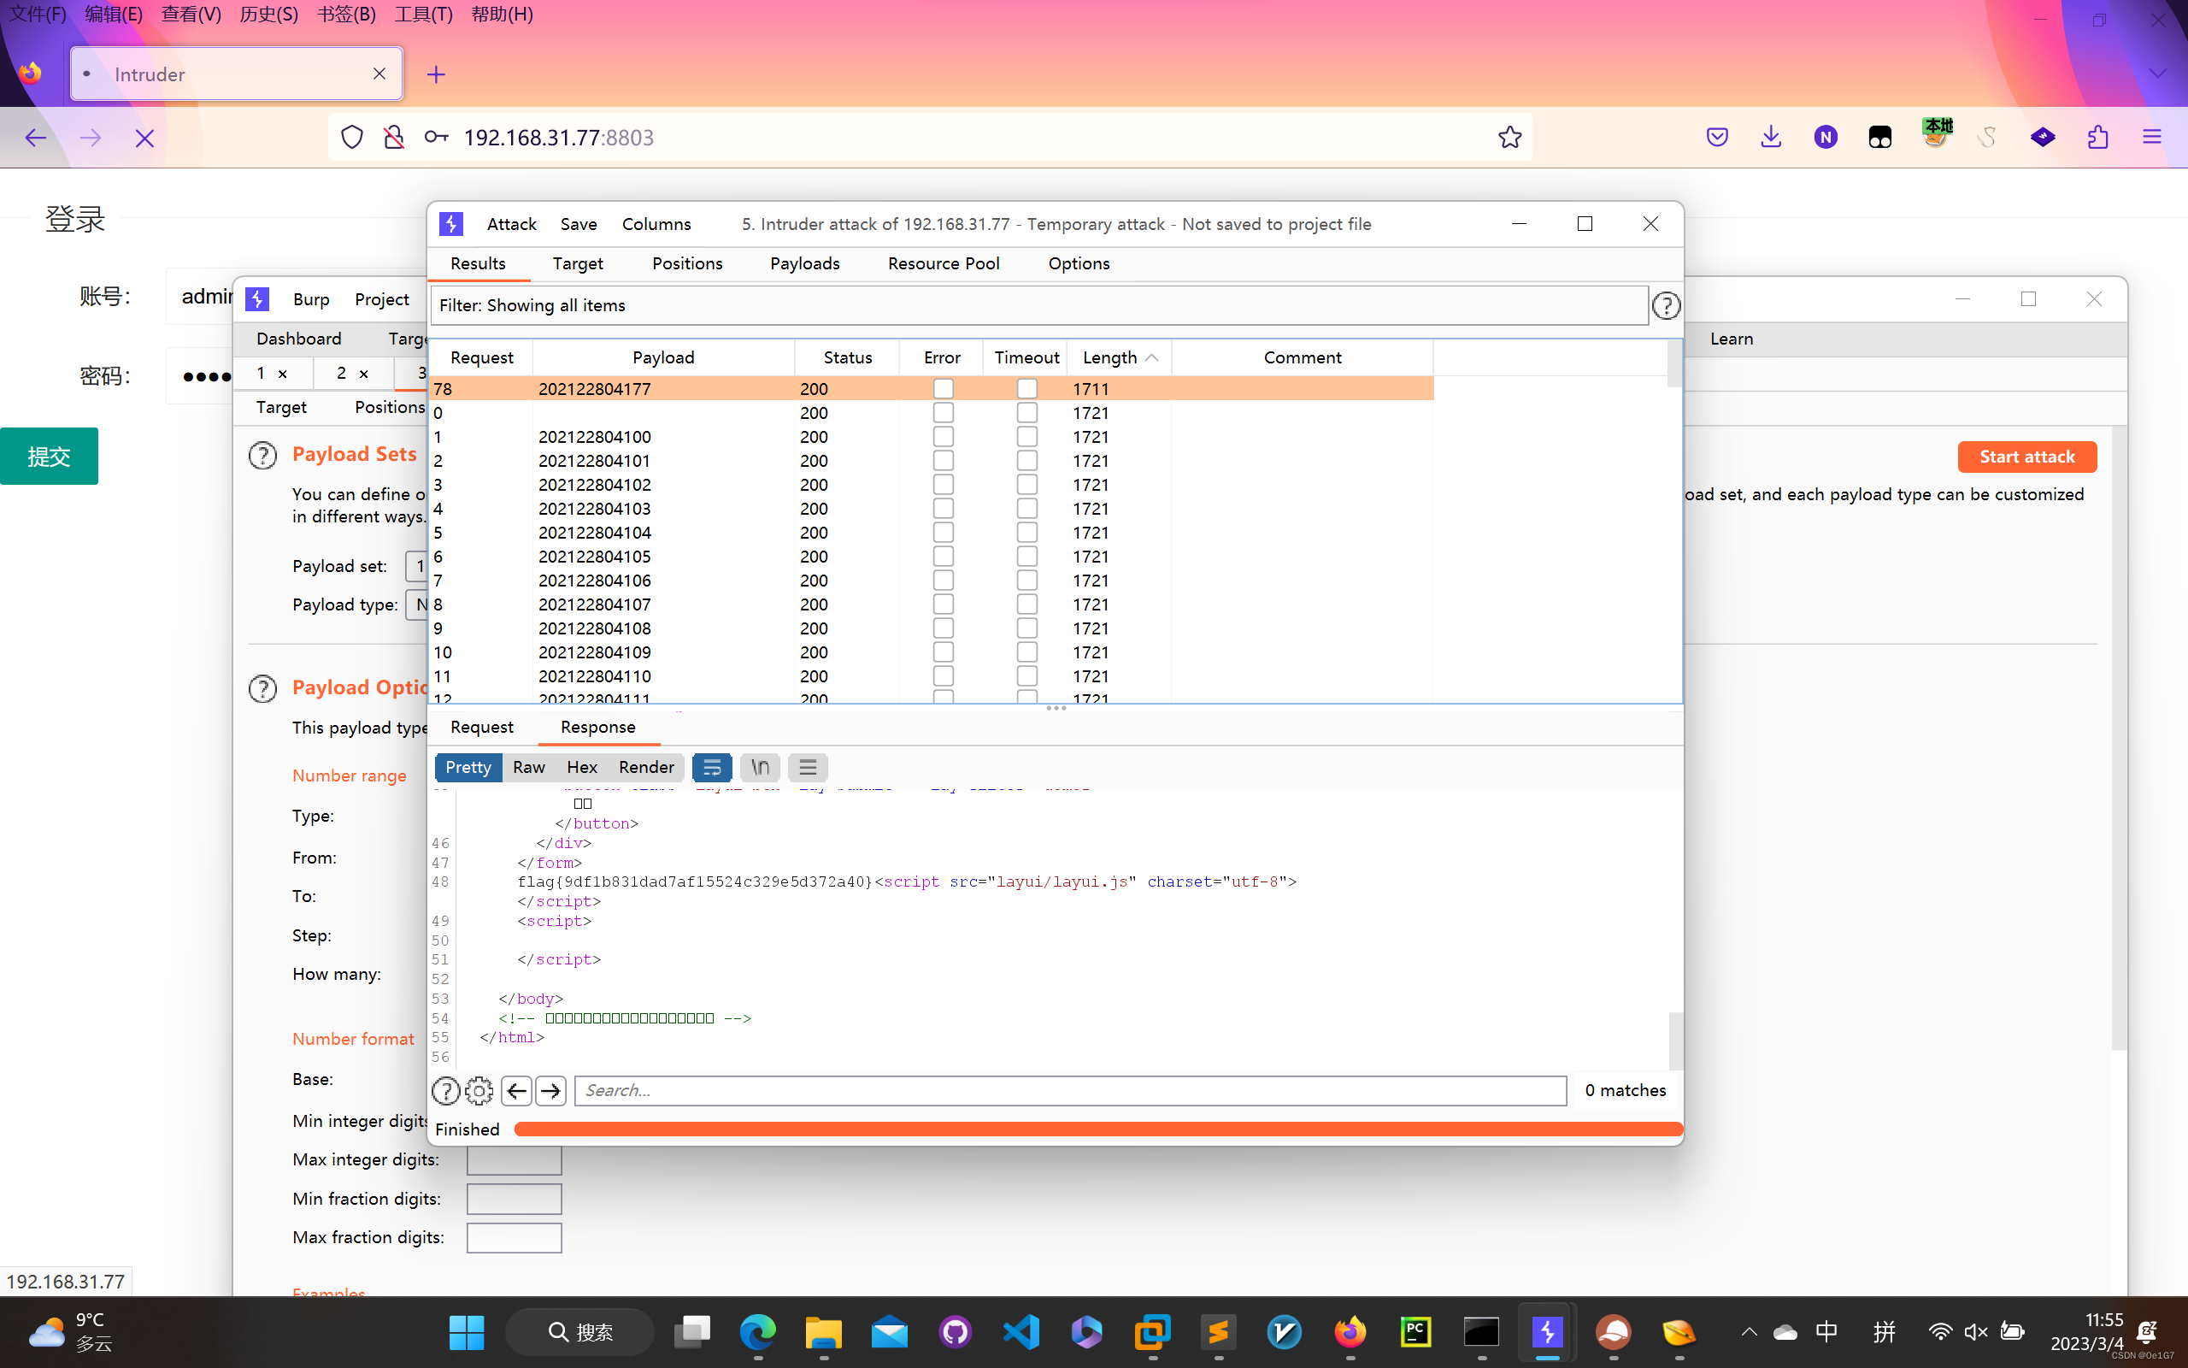Toggle Timeout checkbox for payload 202122804100
This screenshot has width=2188, height=1368.
1027,436
